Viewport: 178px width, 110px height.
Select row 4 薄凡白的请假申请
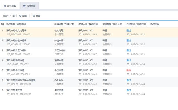click(x=89, y=62)
